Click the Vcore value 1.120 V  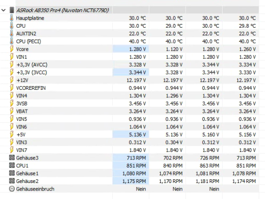[174, 49]
